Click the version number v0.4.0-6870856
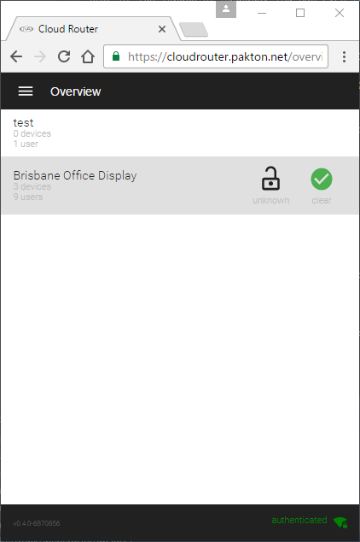The width and height of the screenshot is (360, 542). (37, 523)
